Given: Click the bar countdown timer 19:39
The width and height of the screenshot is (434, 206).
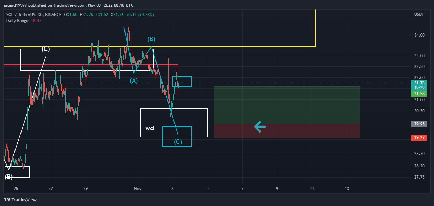Looking at the screenshot, I should point(419,88).
